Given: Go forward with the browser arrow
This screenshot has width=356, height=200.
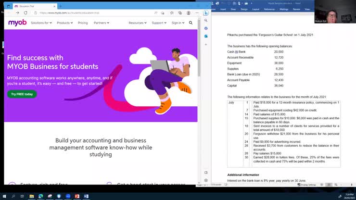Looking at the screenshot, I should click(17, 13).
